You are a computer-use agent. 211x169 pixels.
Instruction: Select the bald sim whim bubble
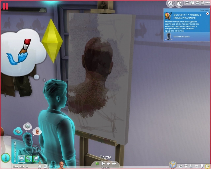pyautogui.click(x=37, y=131)
